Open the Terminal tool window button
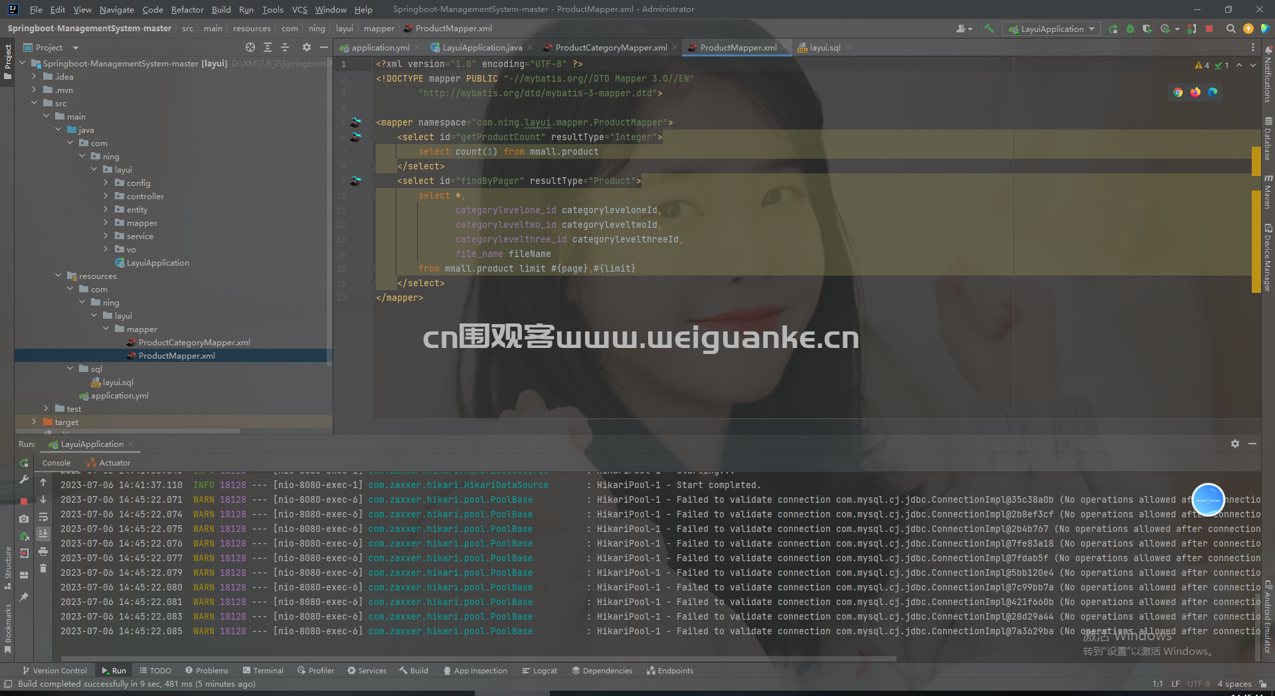The height and width of the screenshot is (696, 1275). (263, 671)
